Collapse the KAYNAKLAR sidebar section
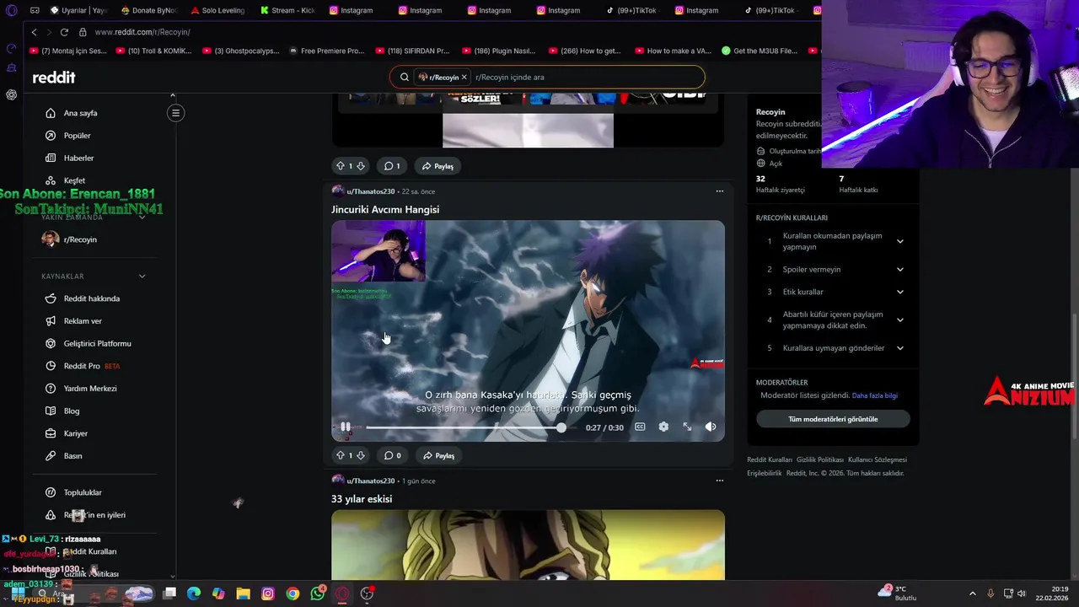 [x=142, y=277]
